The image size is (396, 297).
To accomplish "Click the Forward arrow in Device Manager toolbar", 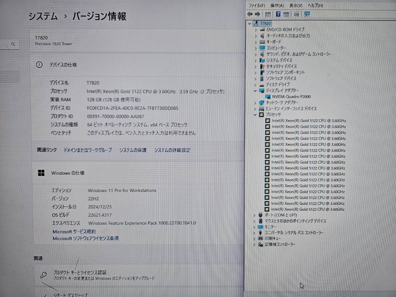I will click(x=257, y=14).
